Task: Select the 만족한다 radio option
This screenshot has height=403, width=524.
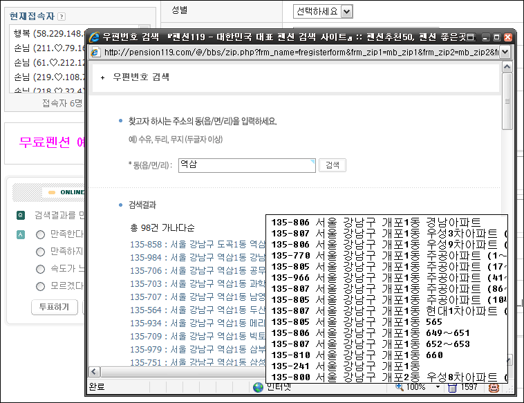Action: click(40, 234)
